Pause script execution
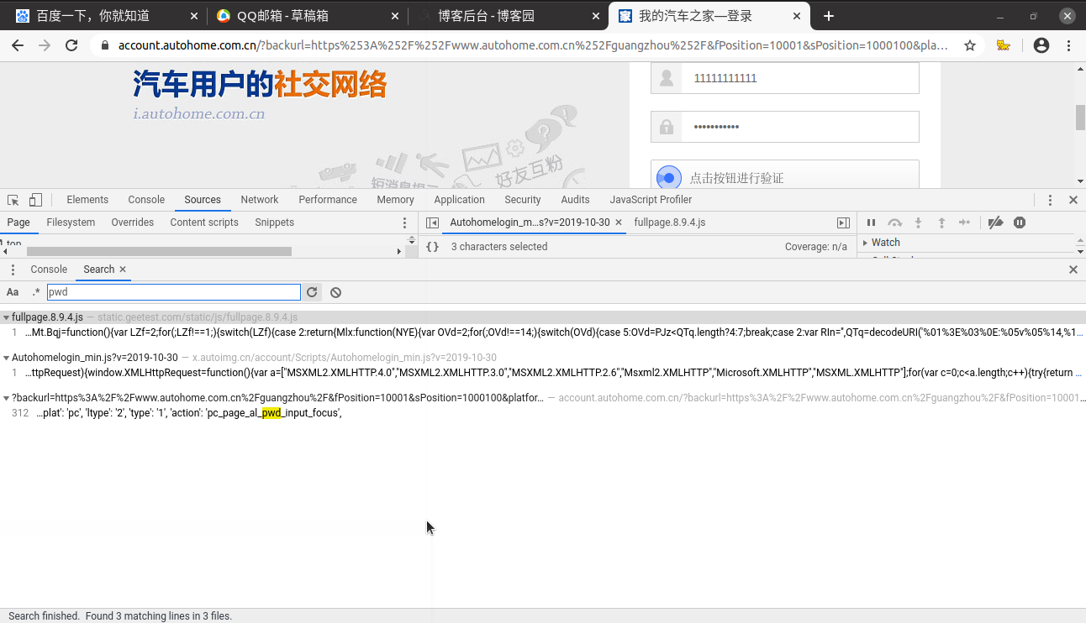This screenshot has width=1086, height=623. pyautogui.click(x=871, y=222)
